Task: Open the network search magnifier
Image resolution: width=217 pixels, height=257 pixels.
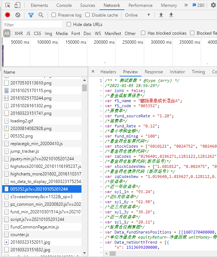Action: [41, 15]
